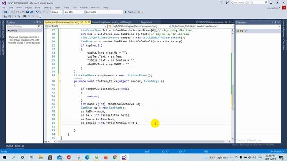Click the Open File toolbar icon
The width and height of the screenshot is (287, 161).
(x=23, y=12)
